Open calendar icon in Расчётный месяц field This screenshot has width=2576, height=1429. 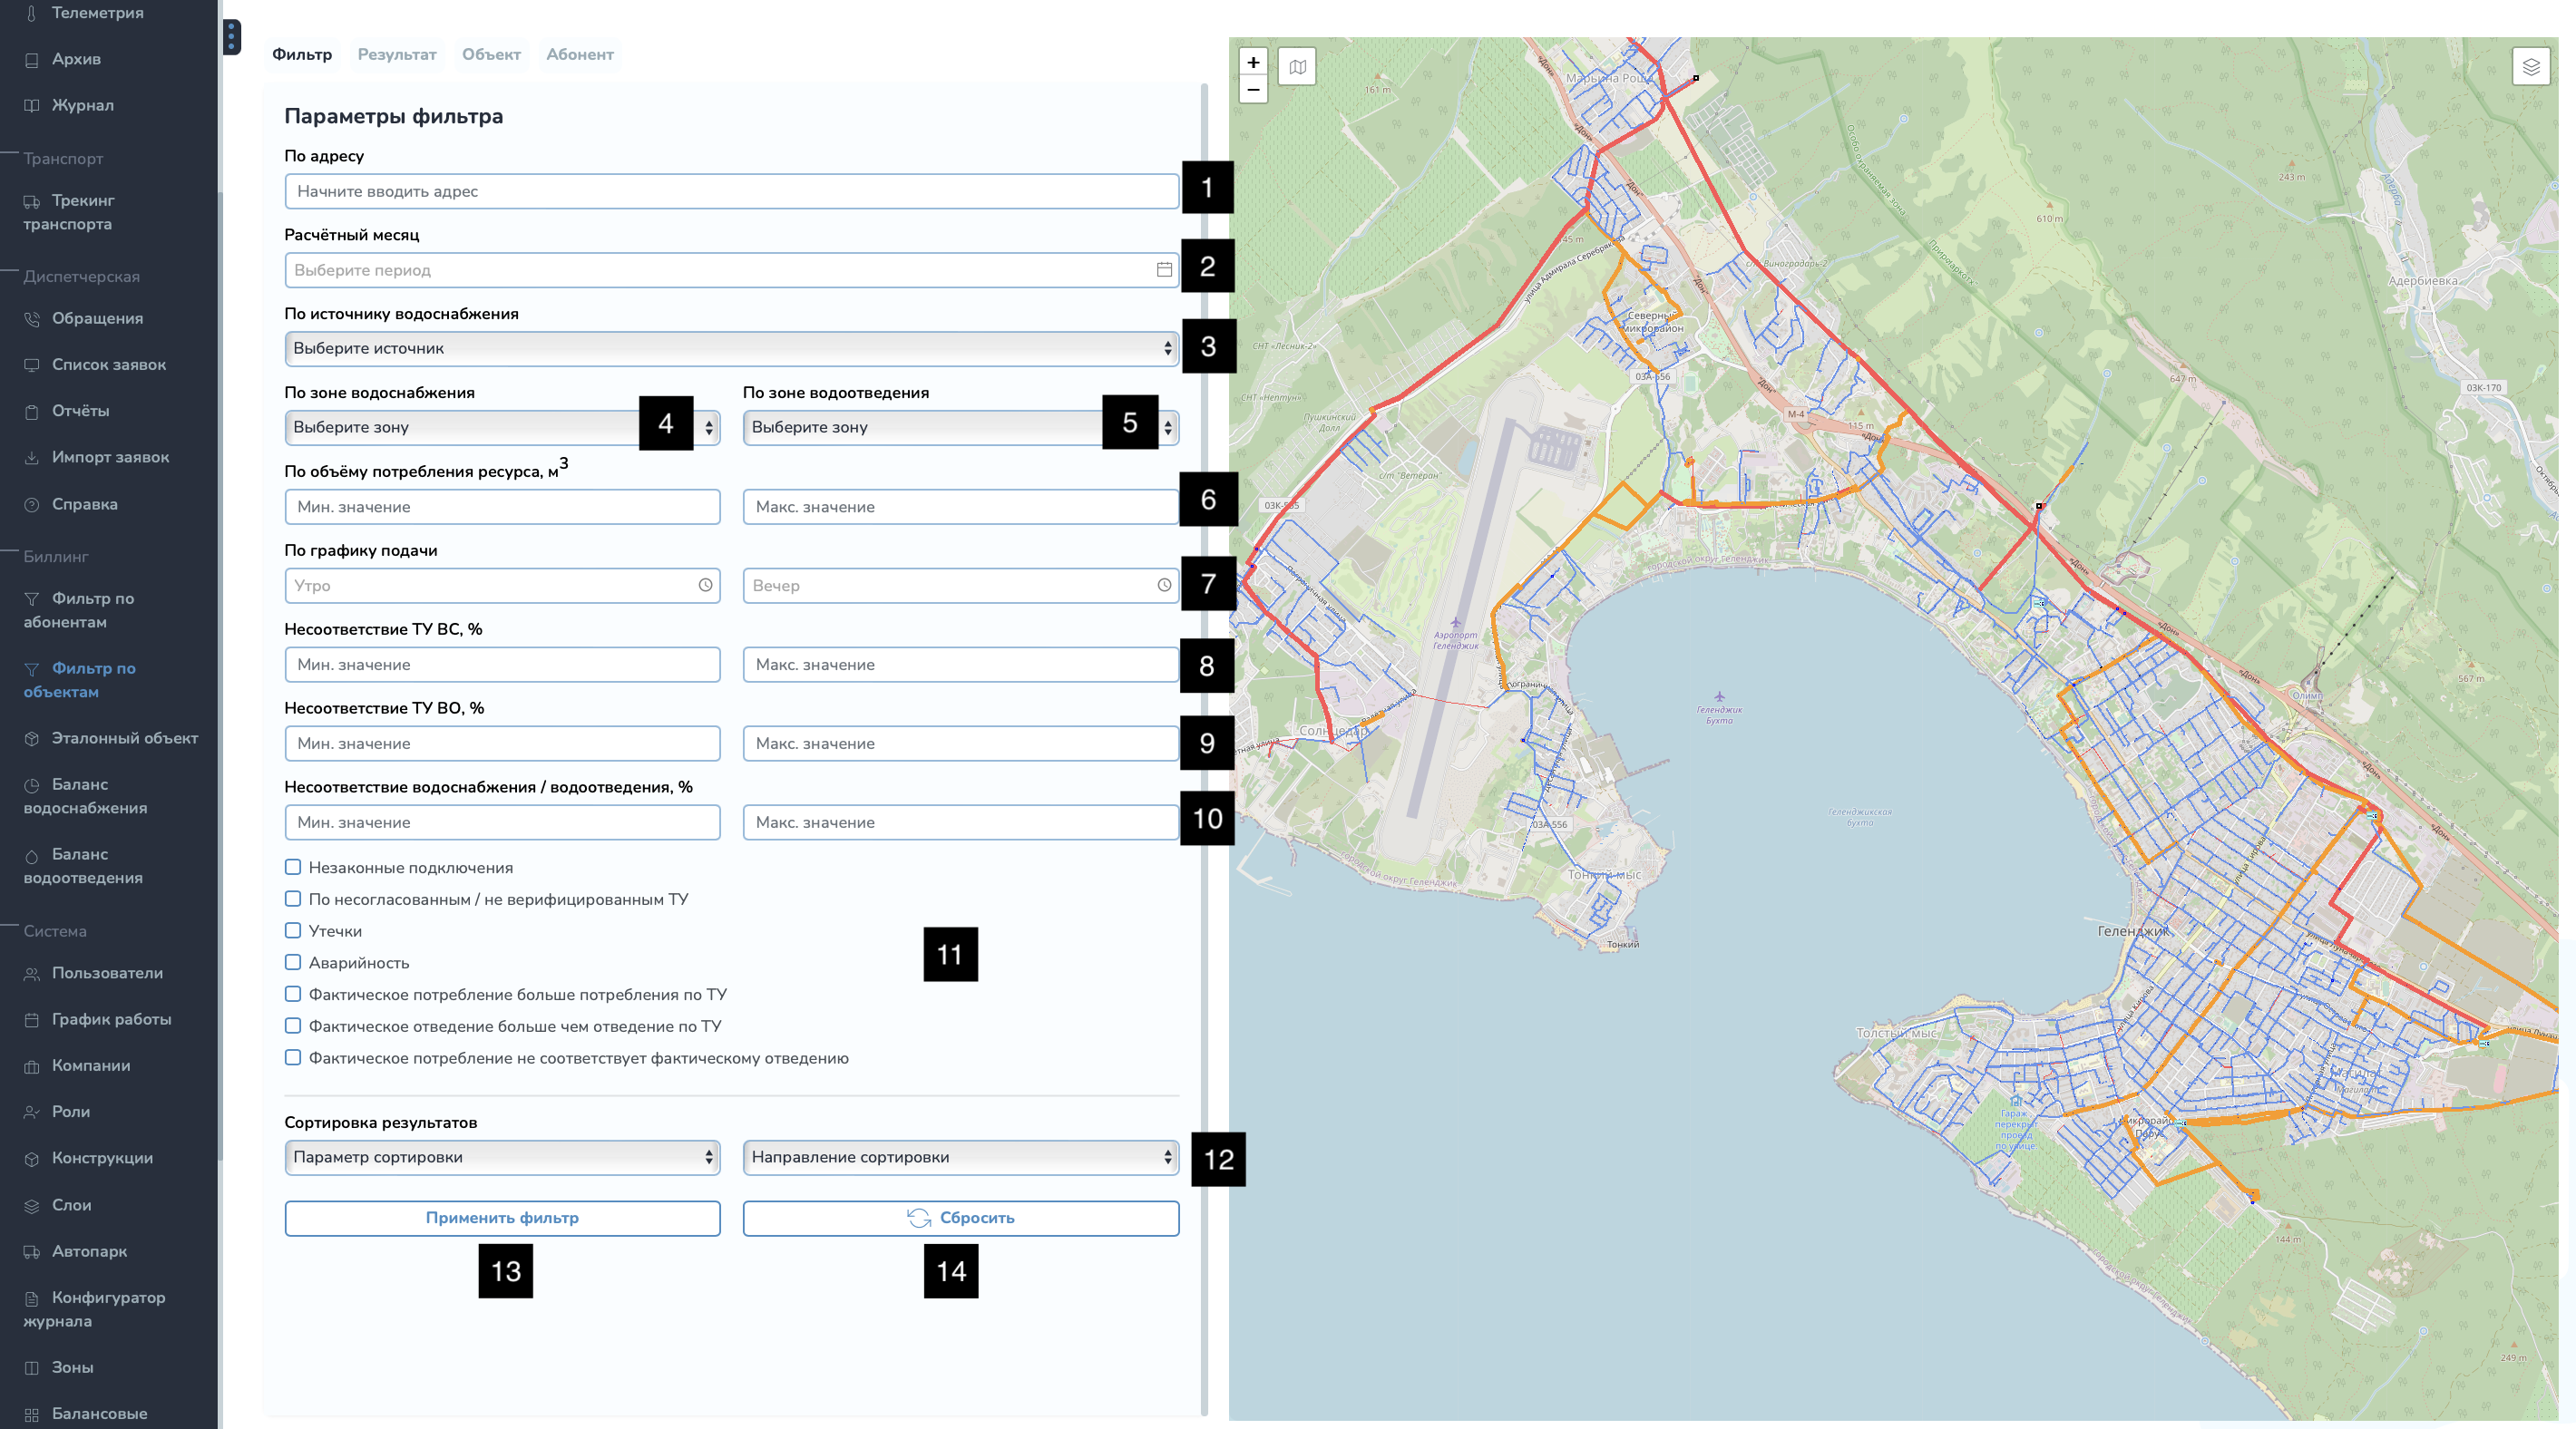point(1164,270)
